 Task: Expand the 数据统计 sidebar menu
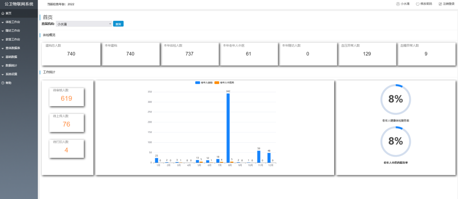(19, 65)
